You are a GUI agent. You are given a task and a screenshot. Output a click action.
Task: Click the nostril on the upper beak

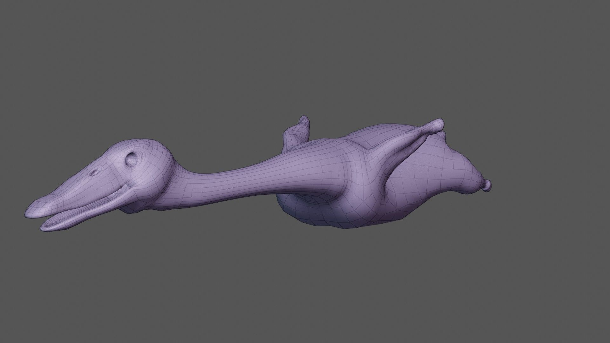point(95,173)
